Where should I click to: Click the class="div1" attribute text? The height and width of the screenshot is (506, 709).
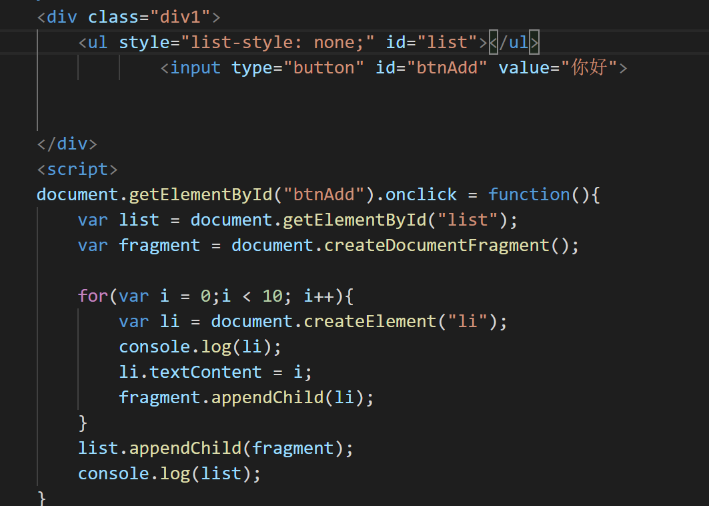tap(149, 17)
